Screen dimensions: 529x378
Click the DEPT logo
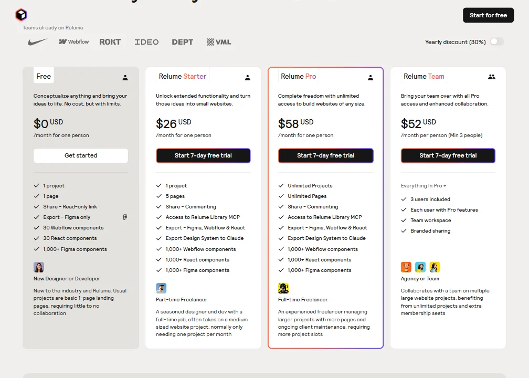click(183, 42)
